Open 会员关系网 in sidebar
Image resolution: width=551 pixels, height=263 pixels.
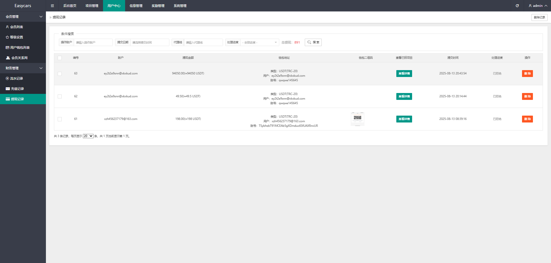tap(19, 58)
